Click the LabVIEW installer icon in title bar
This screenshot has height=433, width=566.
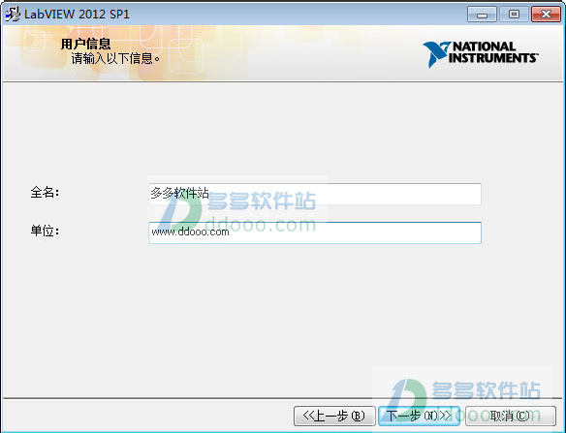pos(13,15)
